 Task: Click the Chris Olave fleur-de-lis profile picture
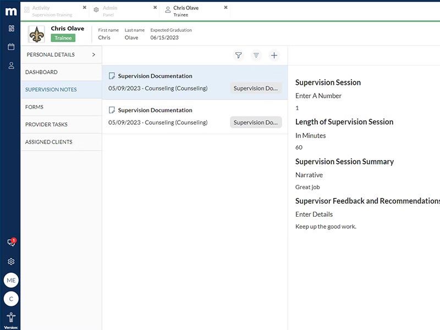pos(36,34)
